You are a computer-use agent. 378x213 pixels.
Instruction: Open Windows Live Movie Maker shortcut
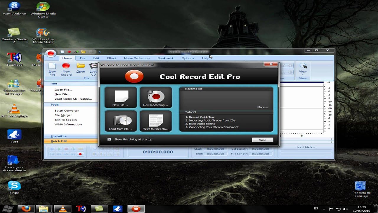tap(43, 36)
